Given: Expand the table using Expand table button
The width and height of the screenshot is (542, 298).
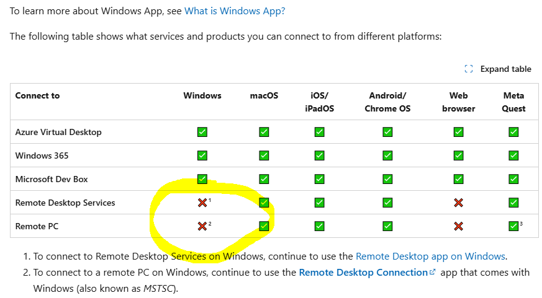Looking at the screenshot, I should click(x=498, y=69).
